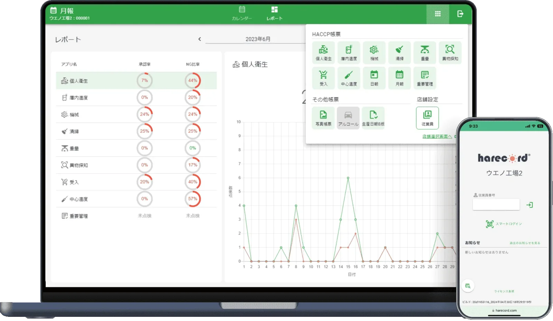Click 中心温度 57% NG ratio gauge
The height and width of the screenshot is (321, 553).
pyautogui.click(x=193, y=199)
